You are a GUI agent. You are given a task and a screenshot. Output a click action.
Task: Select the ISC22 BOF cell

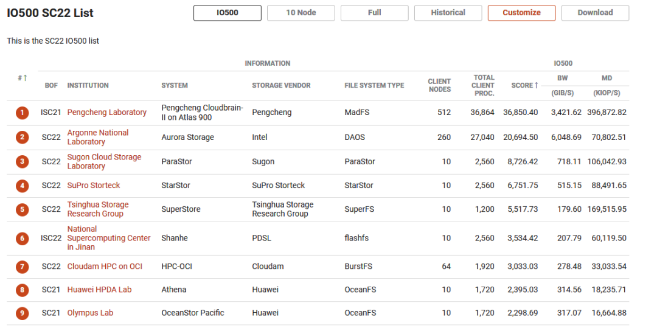click(x=50, y=238)
